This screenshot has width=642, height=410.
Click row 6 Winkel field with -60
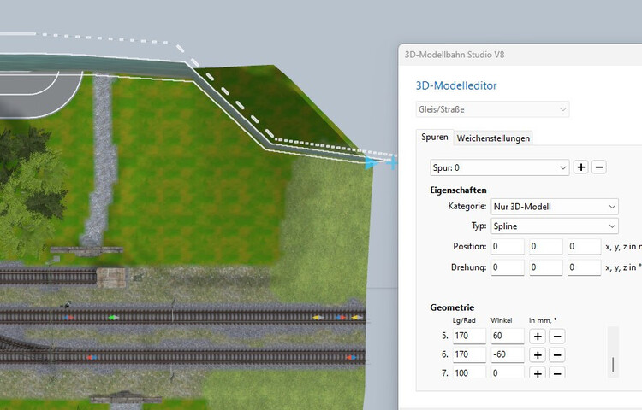[x=508, y=354]
